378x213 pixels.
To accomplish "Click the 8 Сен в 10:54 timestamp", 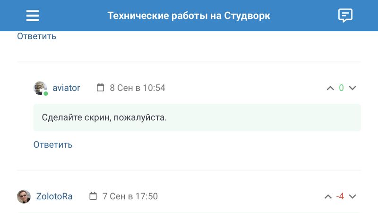I will [x=137, y=88].
